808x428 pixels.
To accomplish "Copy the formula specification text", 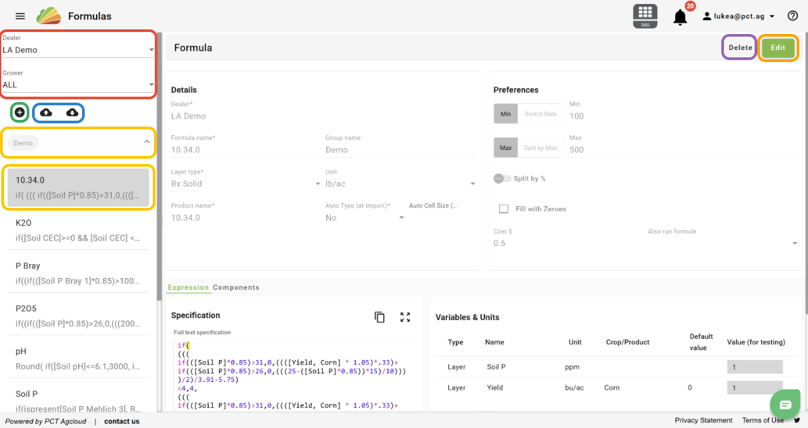I will [380, 317].
